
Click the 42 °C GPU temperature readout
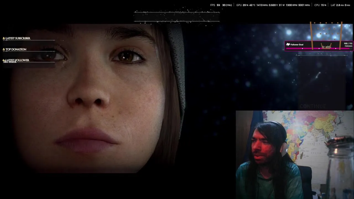click(x=252, y=5)
